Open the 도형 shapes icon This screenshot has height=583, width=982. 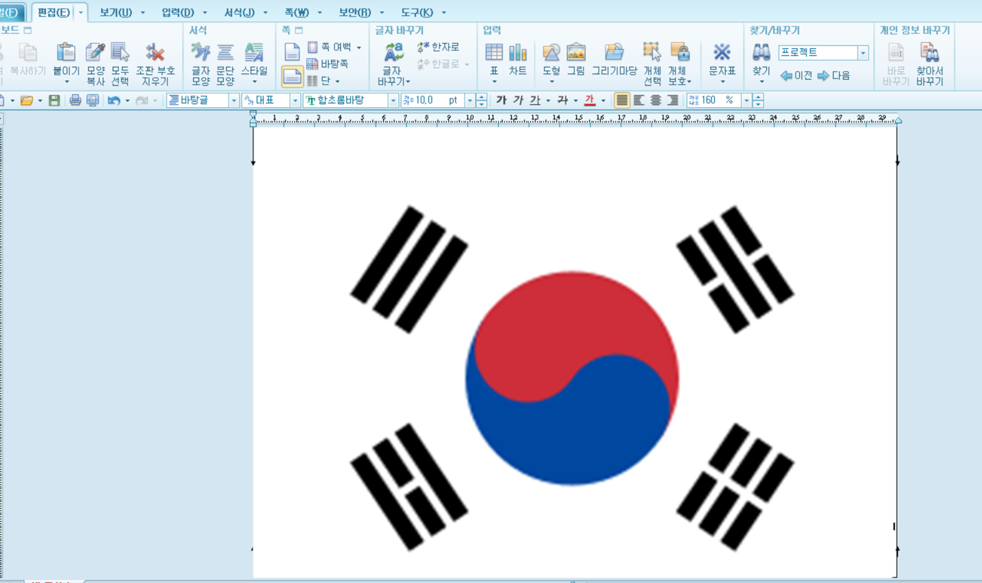point(551,53)
